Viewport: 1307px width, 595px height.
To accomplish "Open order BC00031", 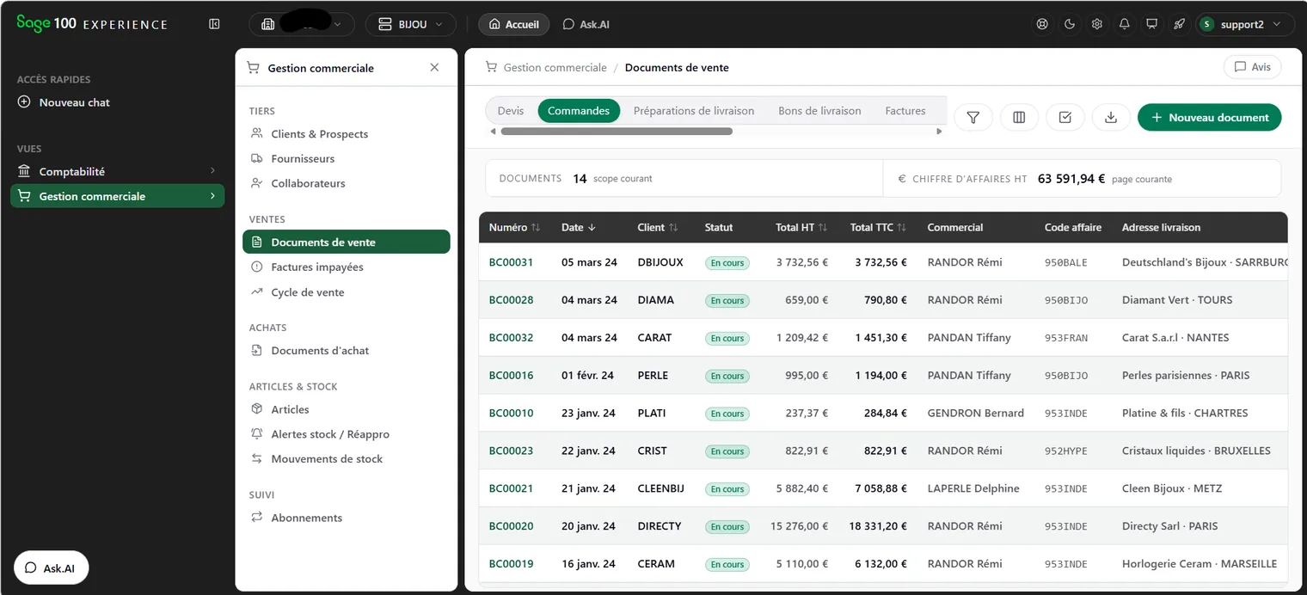I will 511,262.
